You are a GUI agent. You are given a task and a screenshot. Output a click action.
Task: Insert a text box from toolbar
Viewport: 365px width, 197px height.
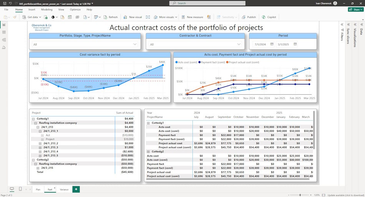[x=148, y=17]
